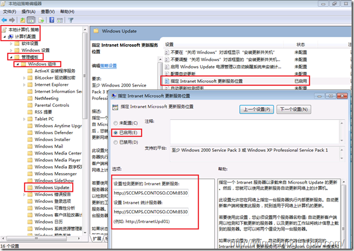Expand the BitLocker 驱动器加密 node arrow

tap(24, 78)
